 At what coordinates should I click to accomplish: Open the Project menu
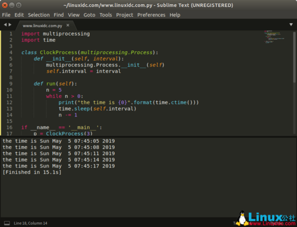pos(125,15)
